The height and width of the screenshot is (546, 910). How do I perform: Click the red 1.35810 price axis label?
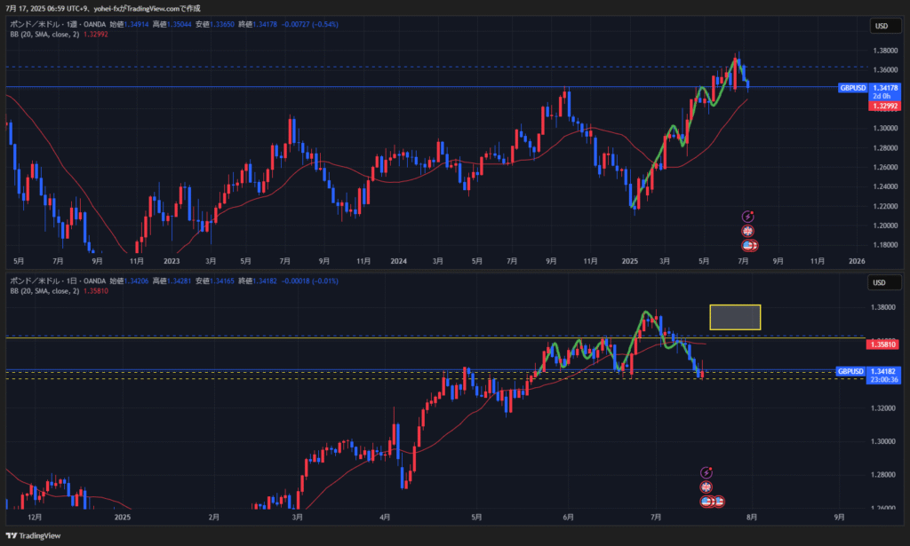882,344
